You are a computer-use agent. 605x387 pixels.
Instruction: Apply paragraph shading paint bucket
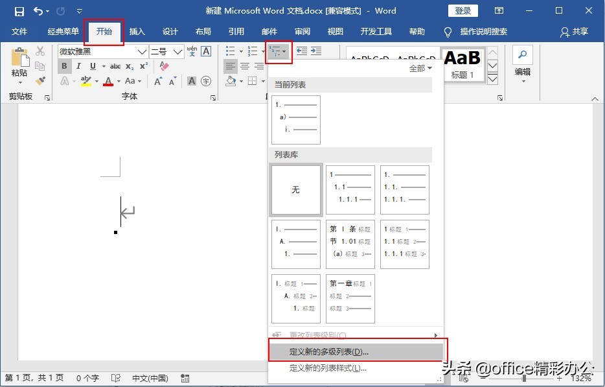(x=231, y=81)
